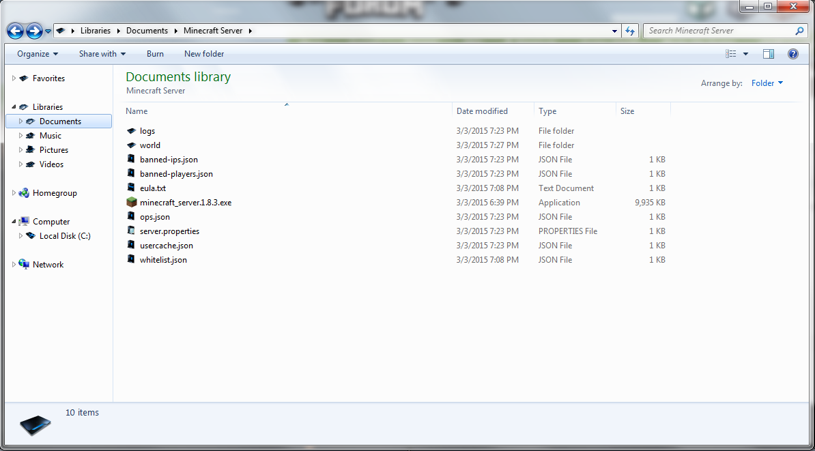
Task: Click the PROPERTIES File type text
Action: (x=568, y=231)
